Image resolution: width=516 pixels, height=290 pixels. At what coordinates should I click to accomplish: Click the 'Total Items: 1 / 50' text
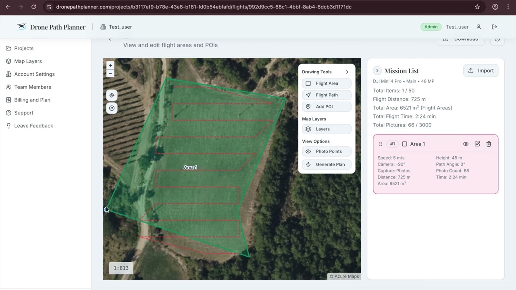pyautogui.click(x=393, y=91)
